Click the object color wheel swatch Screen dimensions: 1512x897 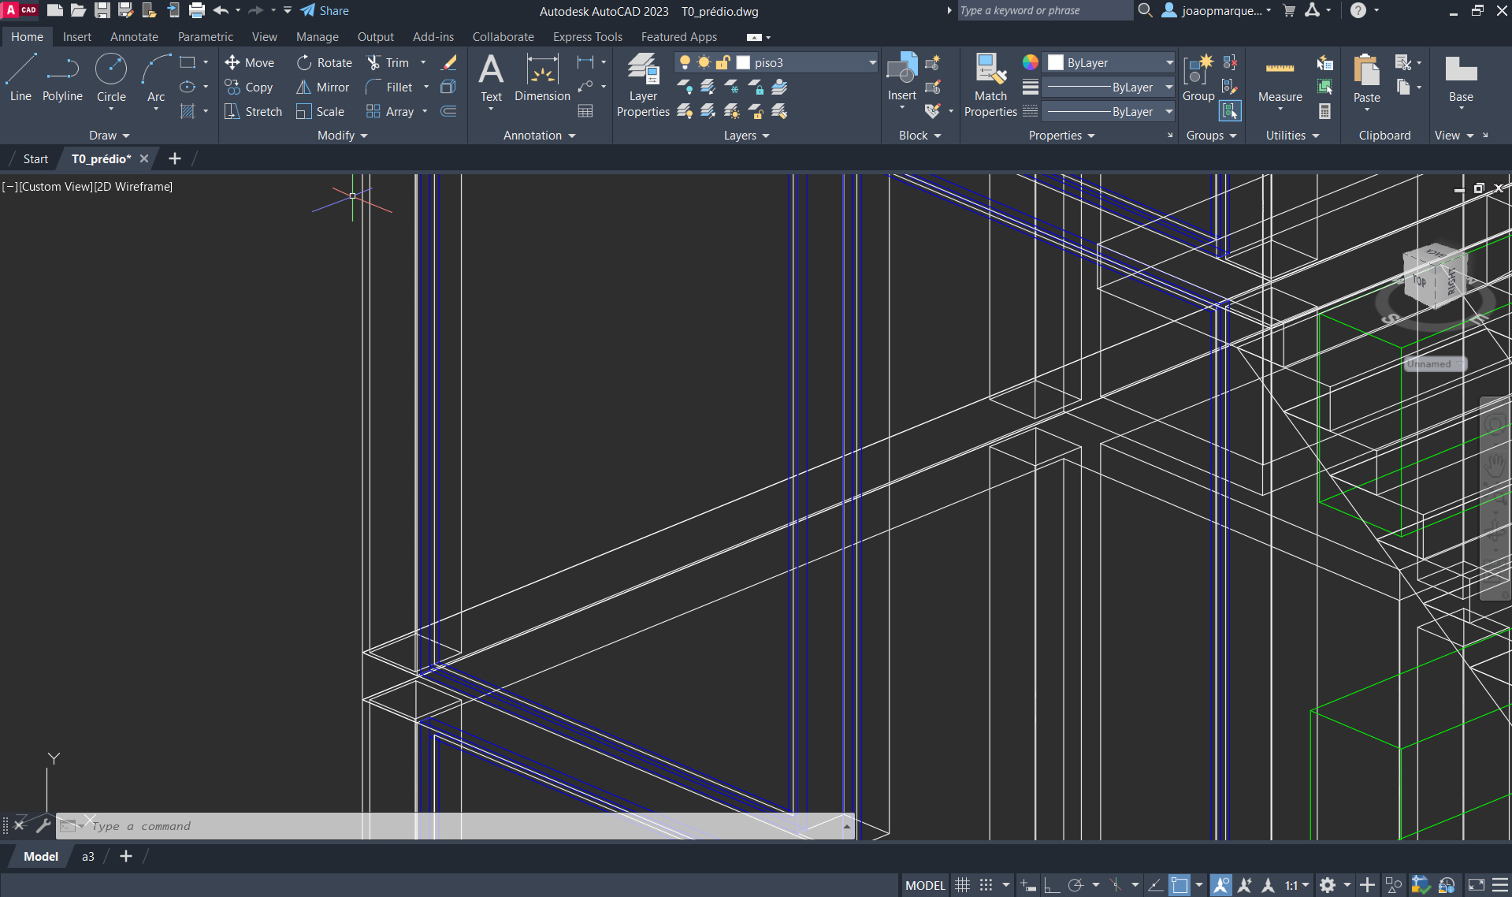tap(1030, 62)
